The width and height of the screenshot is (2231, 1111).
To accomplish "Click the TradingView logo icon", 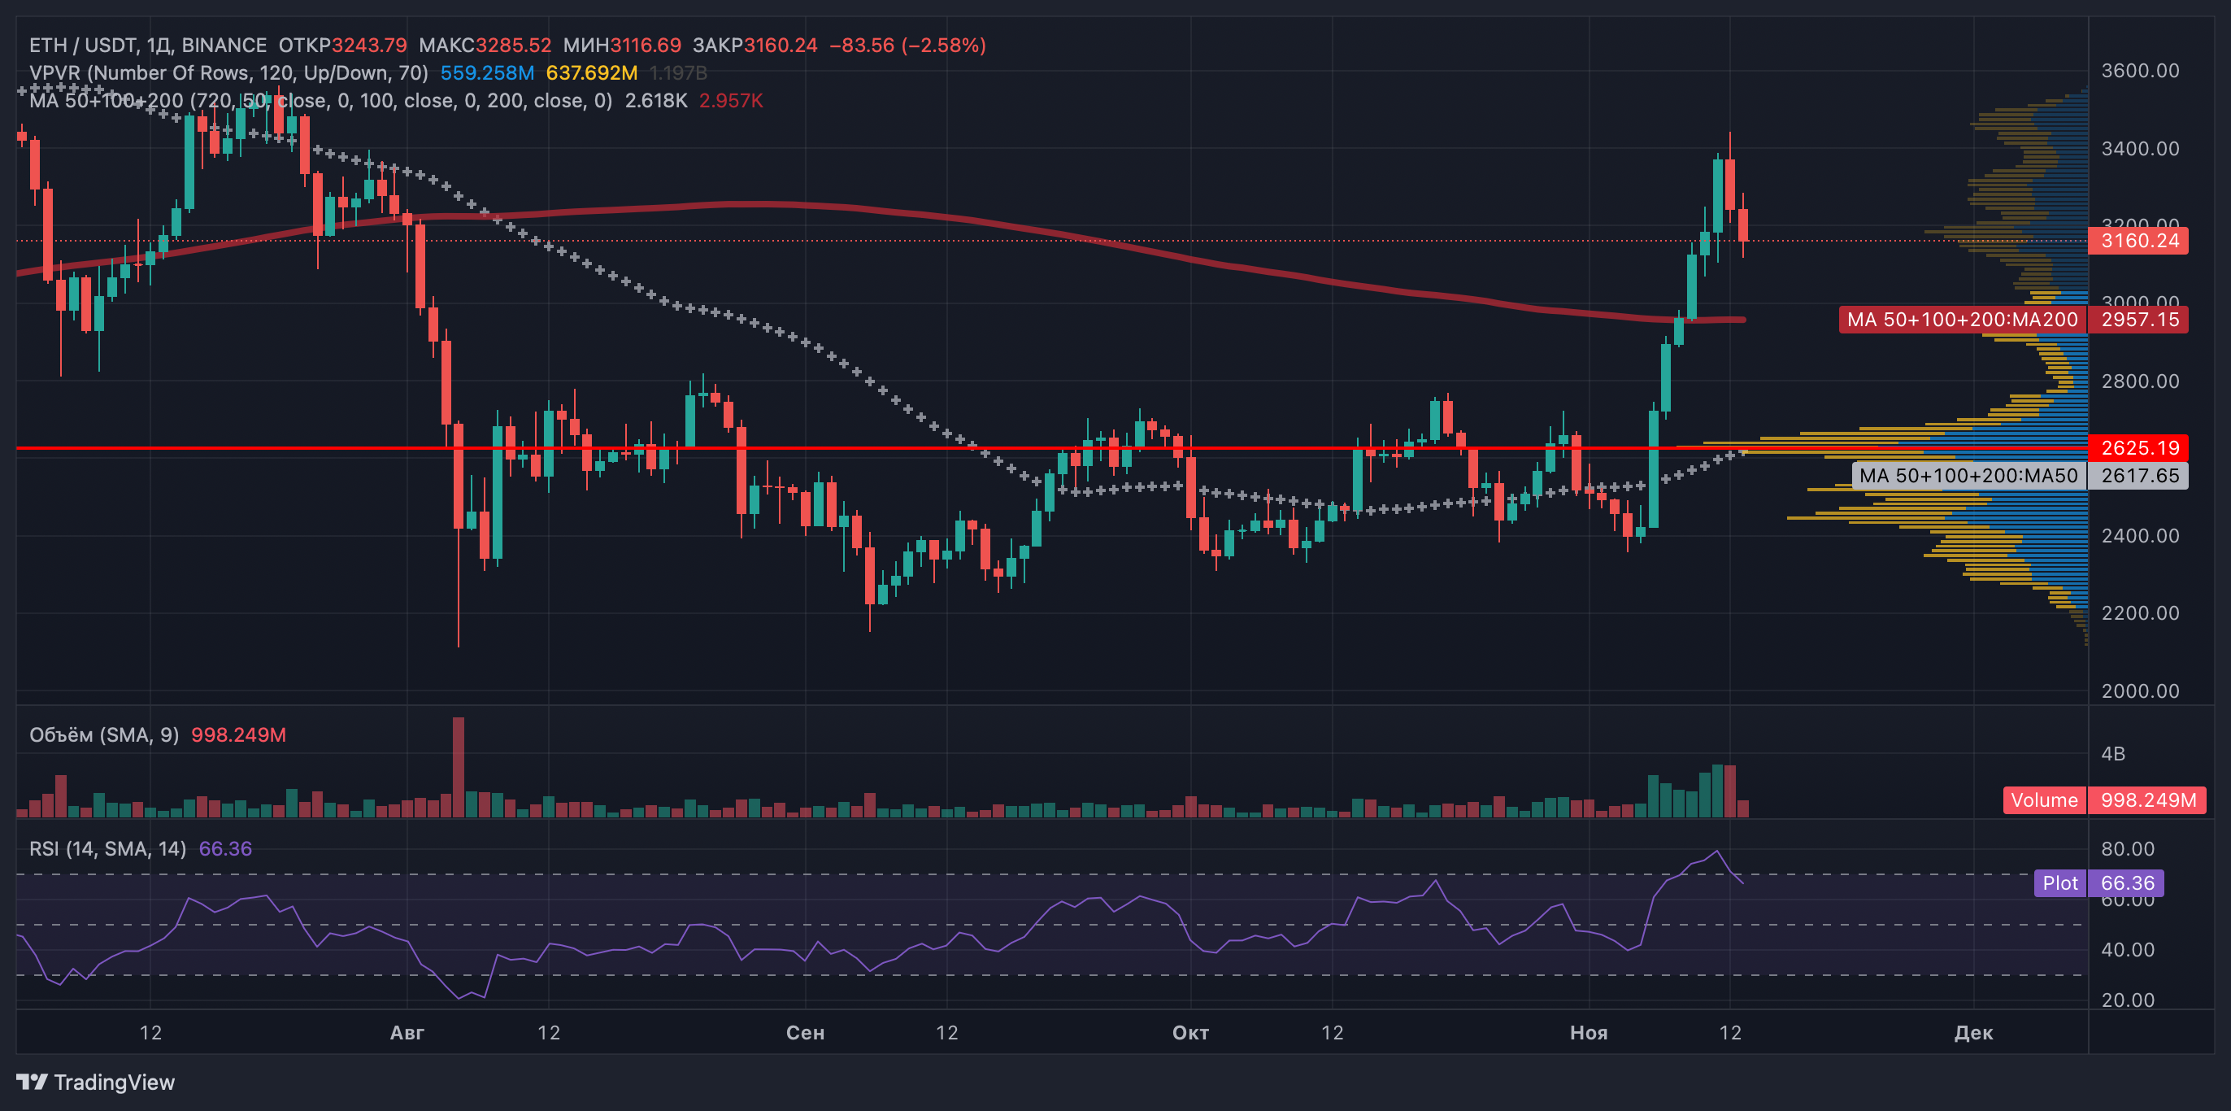I will (x=32, y=1082).
